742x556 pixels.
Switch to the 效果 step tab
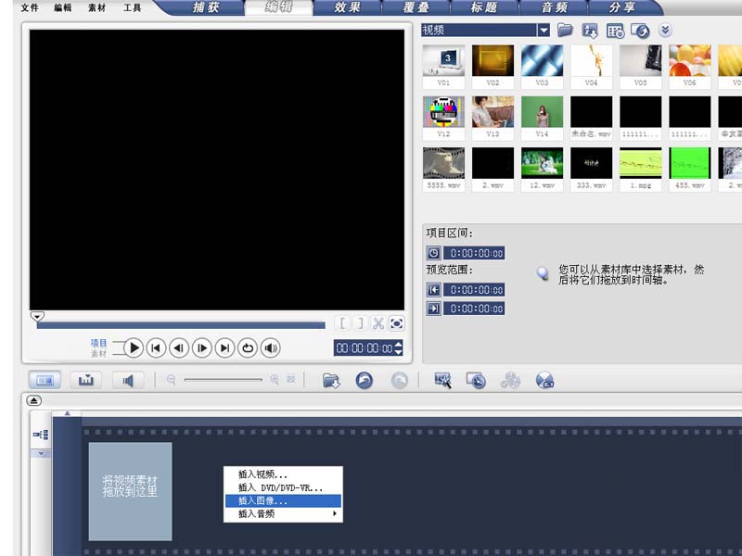pos(347,7)
